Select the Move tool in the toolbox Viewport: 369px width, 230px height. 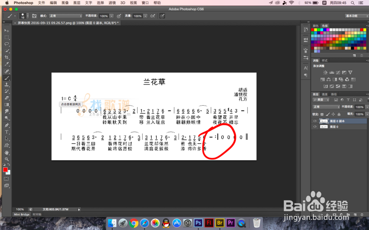[7, 31]
